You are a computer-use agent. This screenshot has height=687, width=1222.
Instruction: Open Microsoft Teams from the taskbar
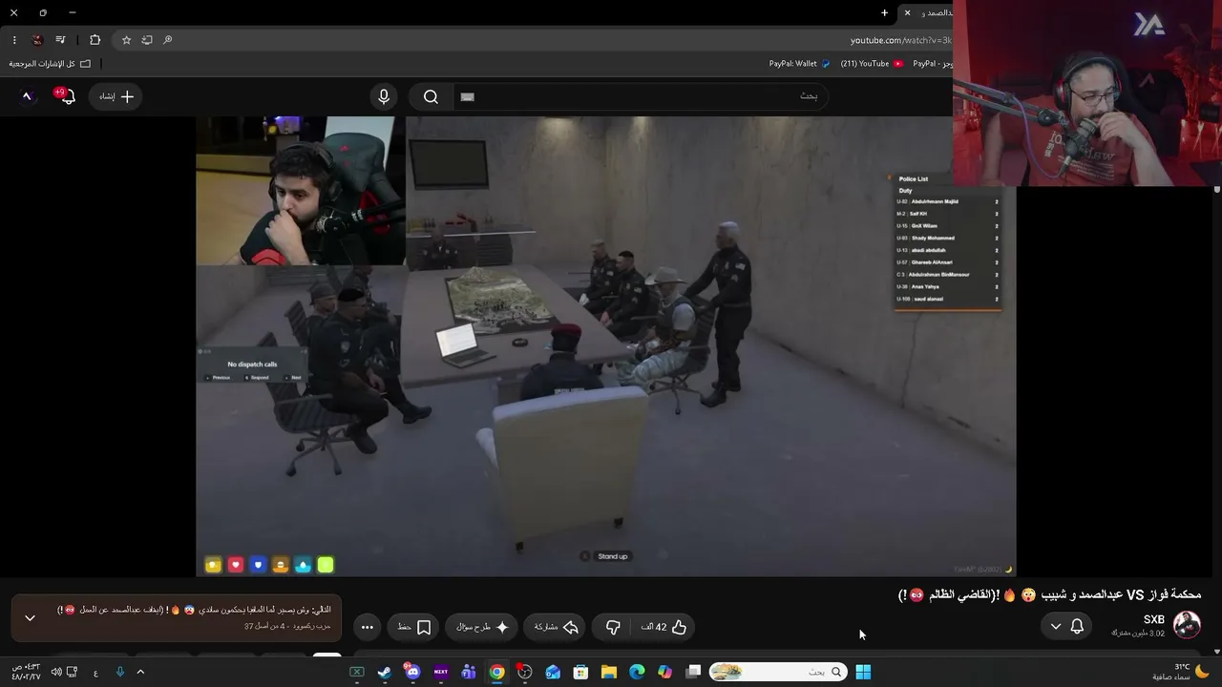469,672
